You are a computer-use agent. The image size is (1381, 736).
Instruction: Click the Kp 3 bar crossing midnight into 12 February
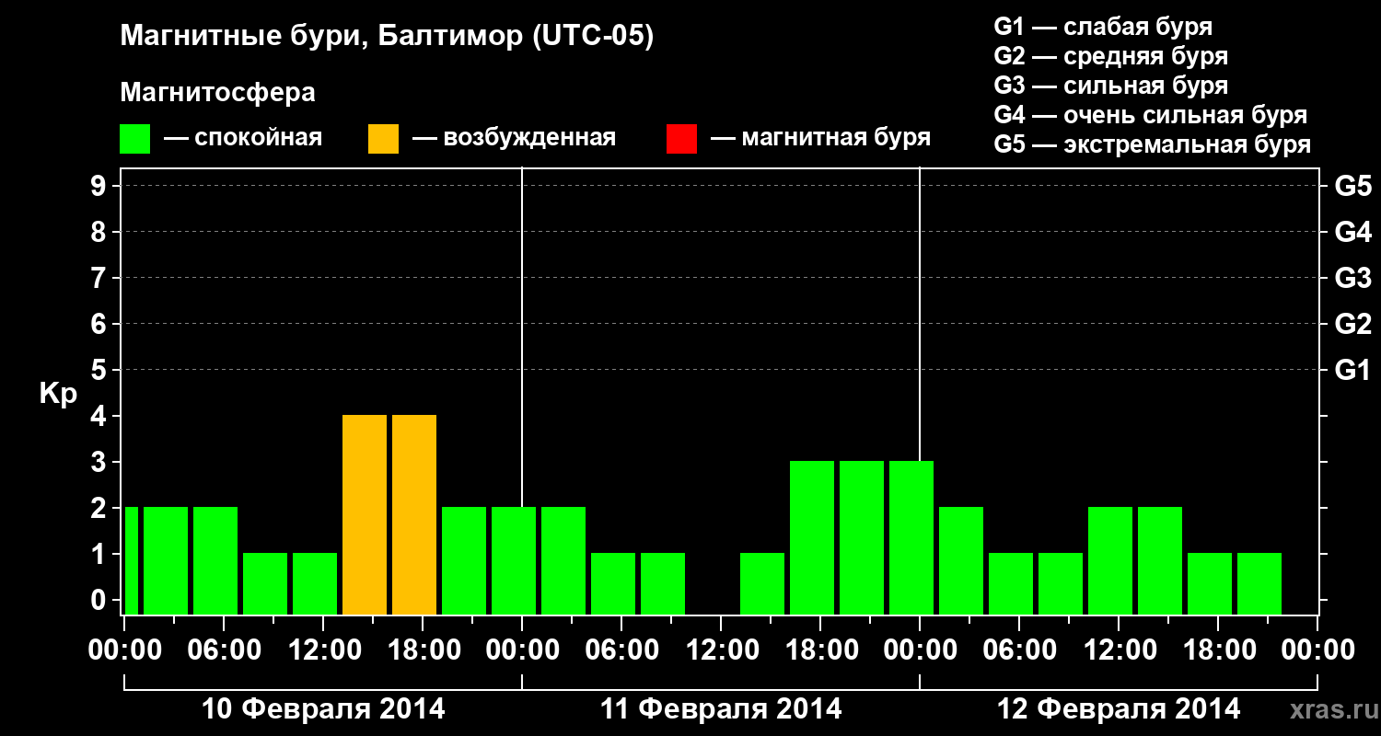(x=911, y=537)
